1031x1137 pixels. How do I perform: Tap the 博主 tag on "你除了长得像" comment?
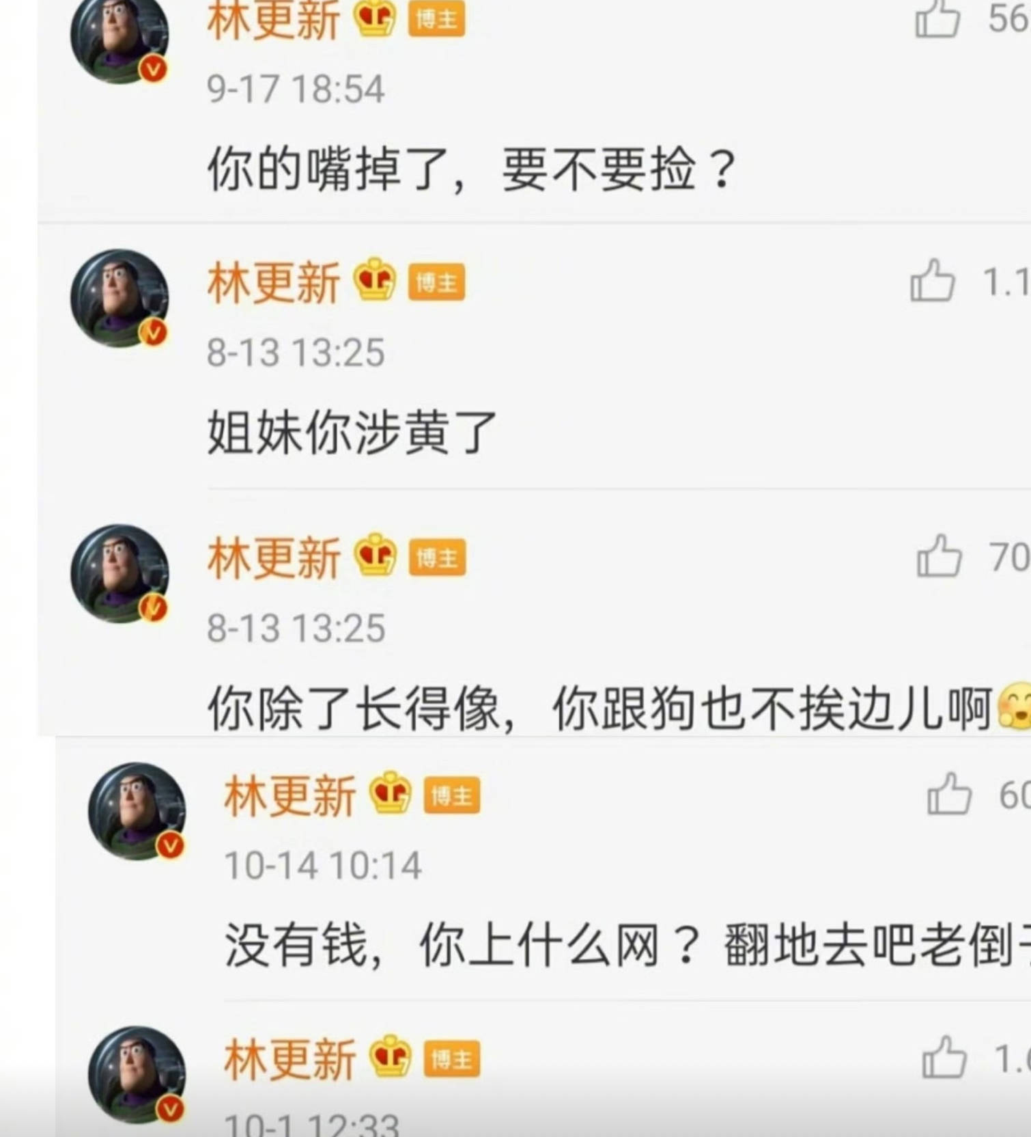[x=437, y=558]
